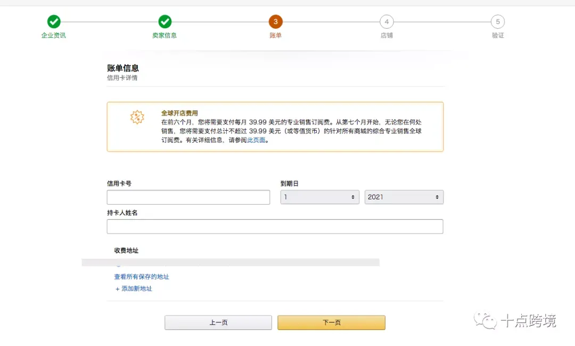Select the orange step 3 circle
Viewport: 575px width, 346px height.
[x=275, y=22]
